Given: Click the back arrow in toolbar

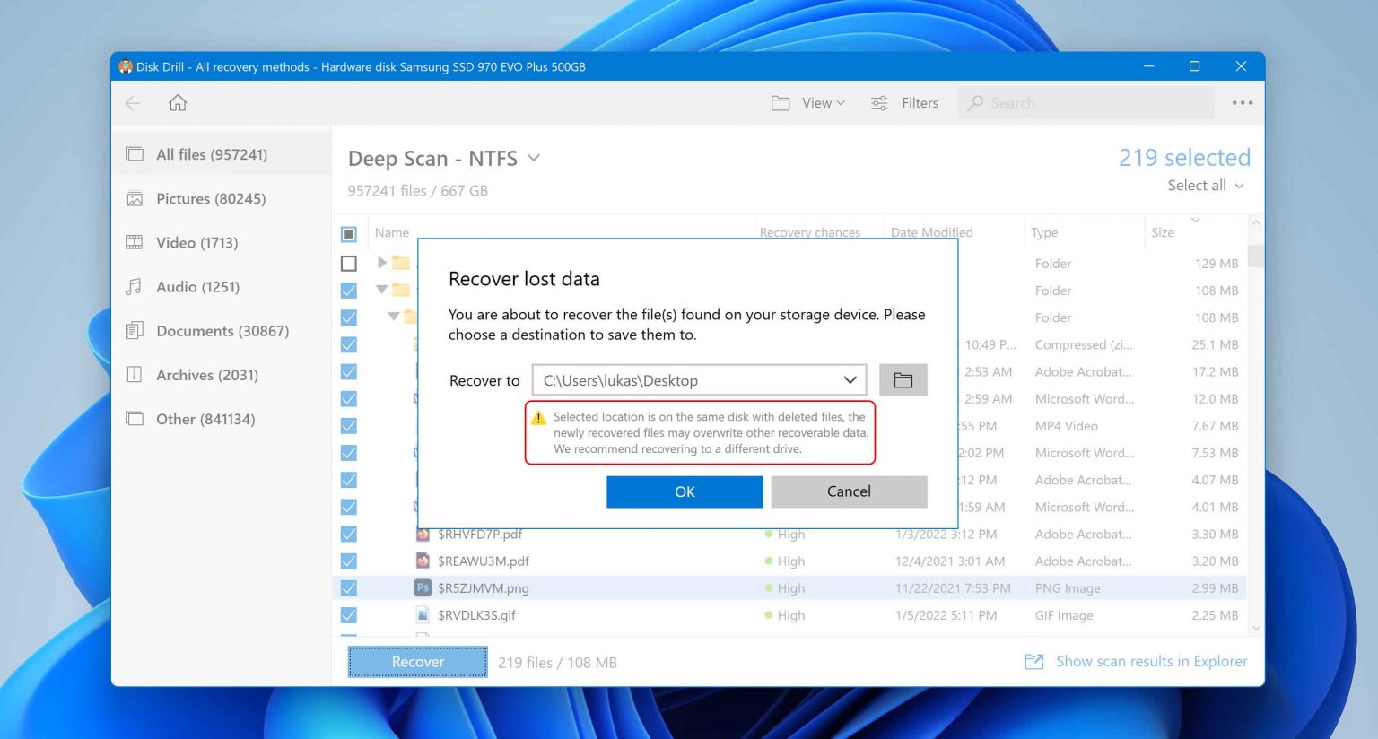Looking at the screenshot, I should [x=133, y=103].
